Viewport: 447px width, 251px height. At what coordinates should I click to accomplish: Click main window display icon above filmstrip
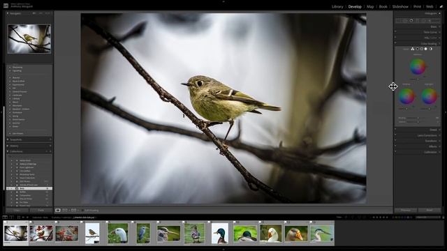[x=5, y=218]
